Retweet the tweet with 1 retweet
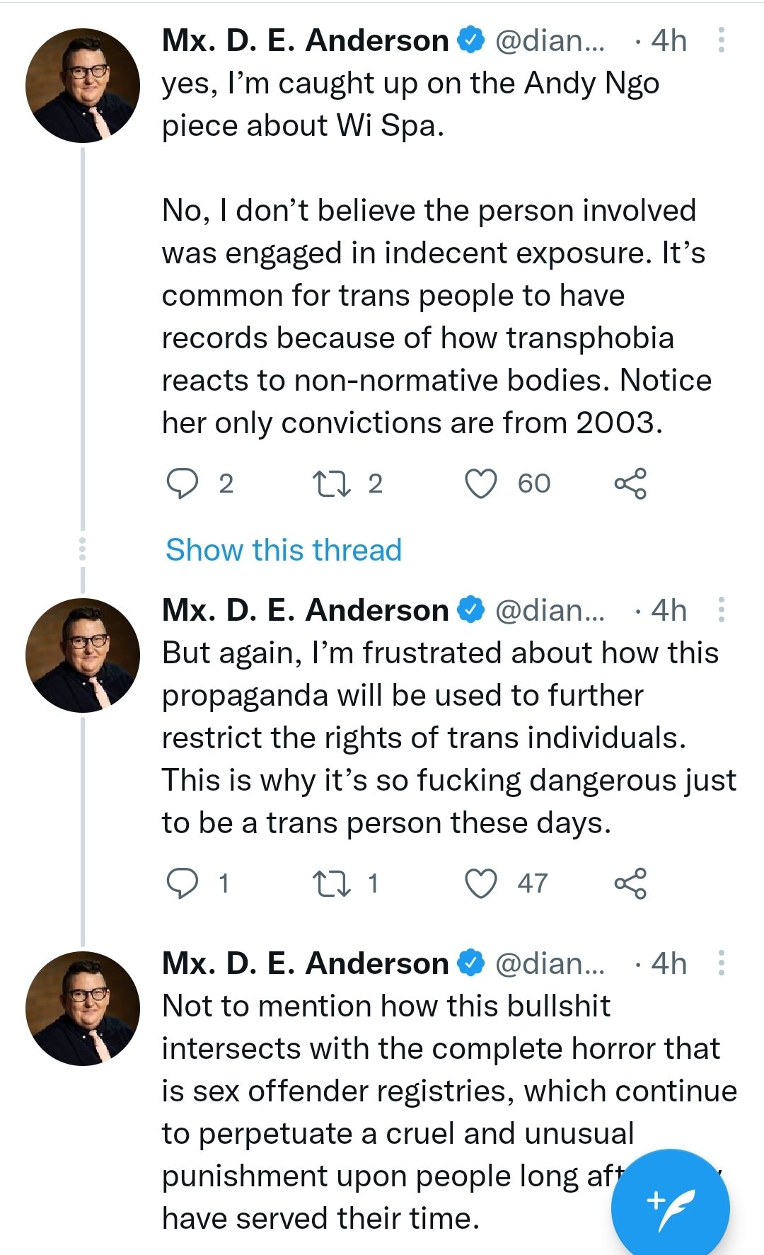764x1255 pixels. [331, 883]
